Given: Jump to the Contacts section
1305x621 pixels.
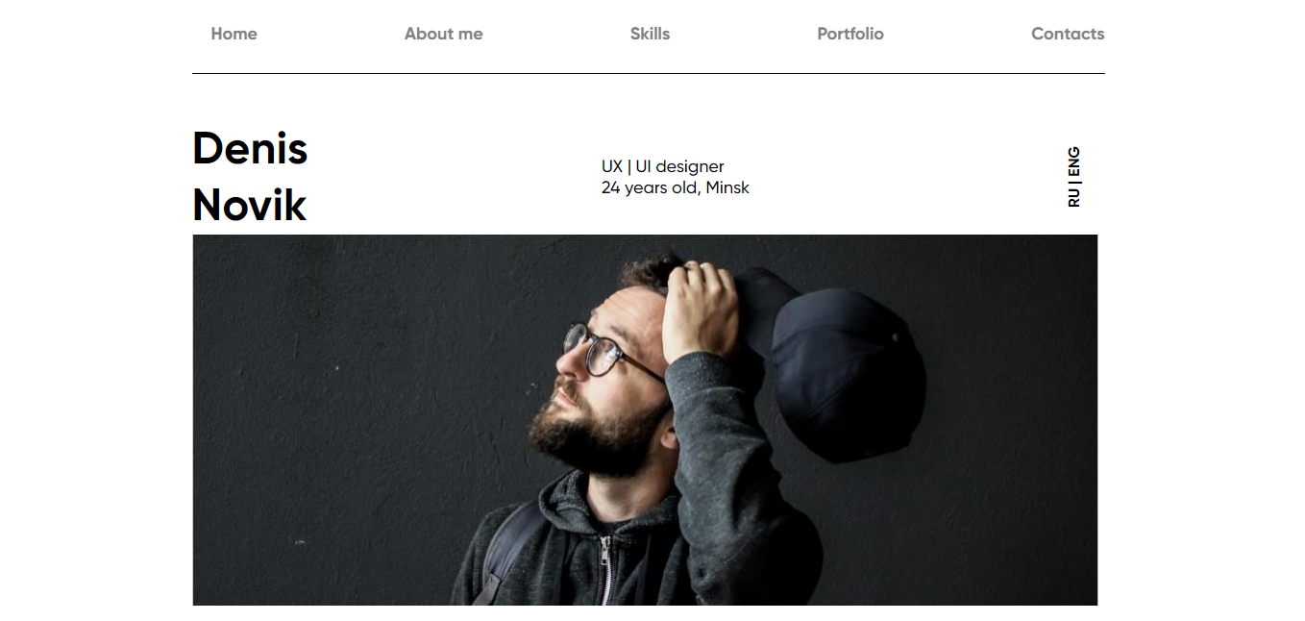Looking at the screenshot, I should tap(1067, 34).
